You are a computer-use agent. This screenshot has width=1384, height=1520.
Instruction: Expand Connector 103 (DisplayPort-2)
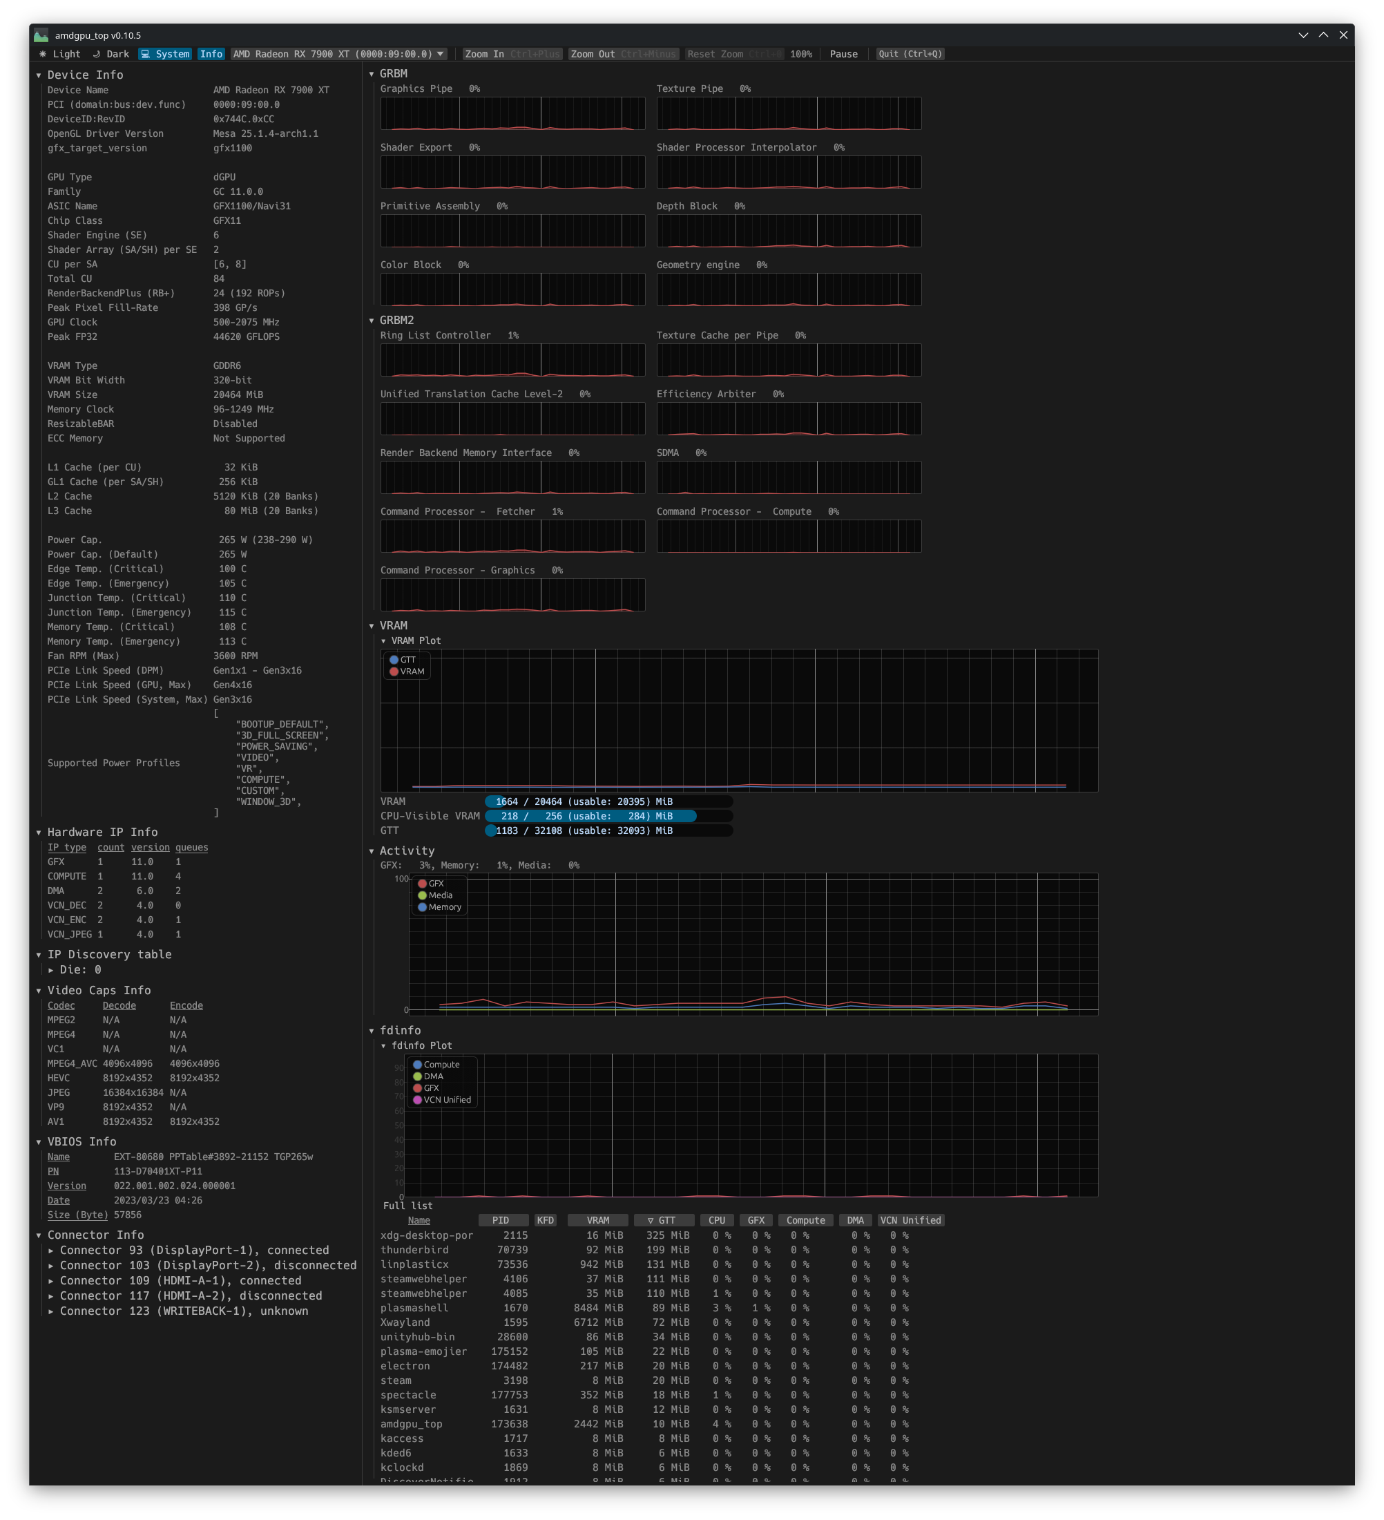[202, 1266]
